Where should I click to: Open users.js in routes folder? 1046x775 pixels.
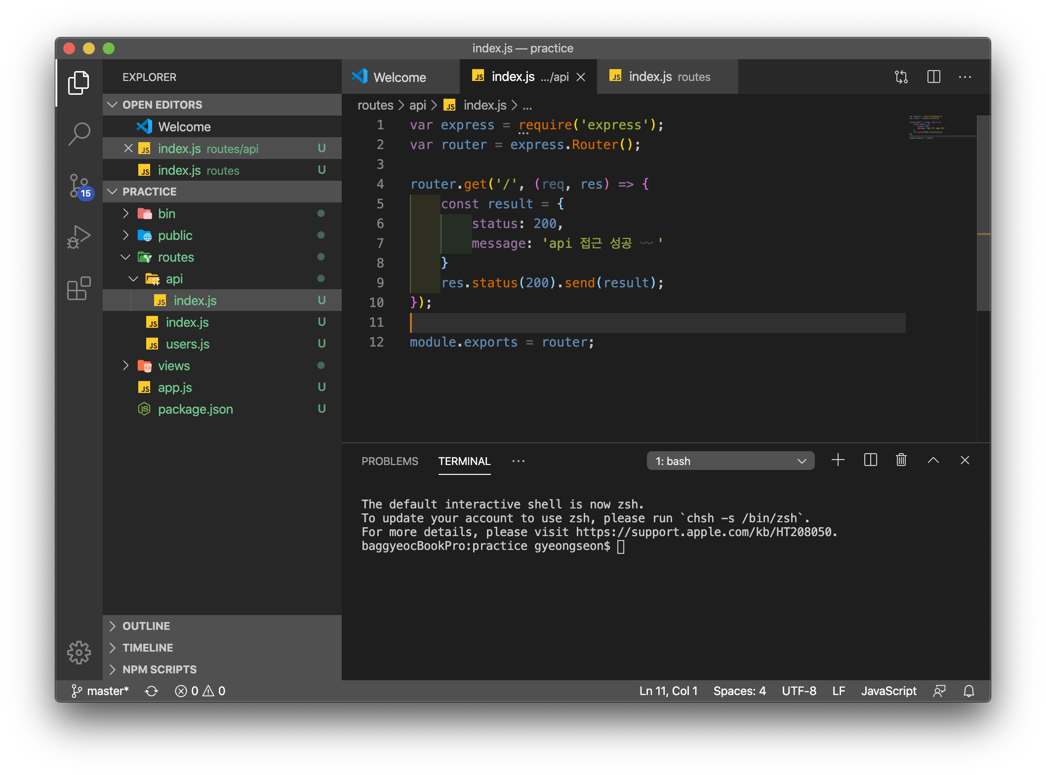222,344
